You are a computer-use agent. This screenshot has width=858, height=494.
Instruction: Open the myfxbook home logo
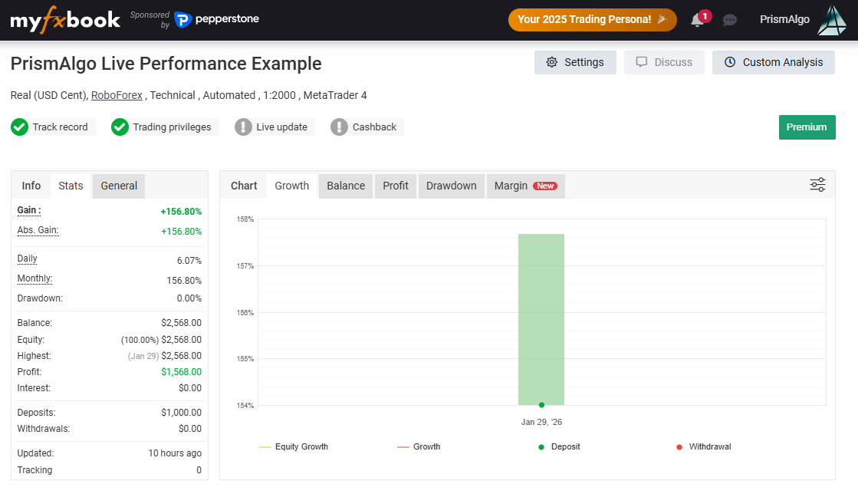click(x=64, y=20)
